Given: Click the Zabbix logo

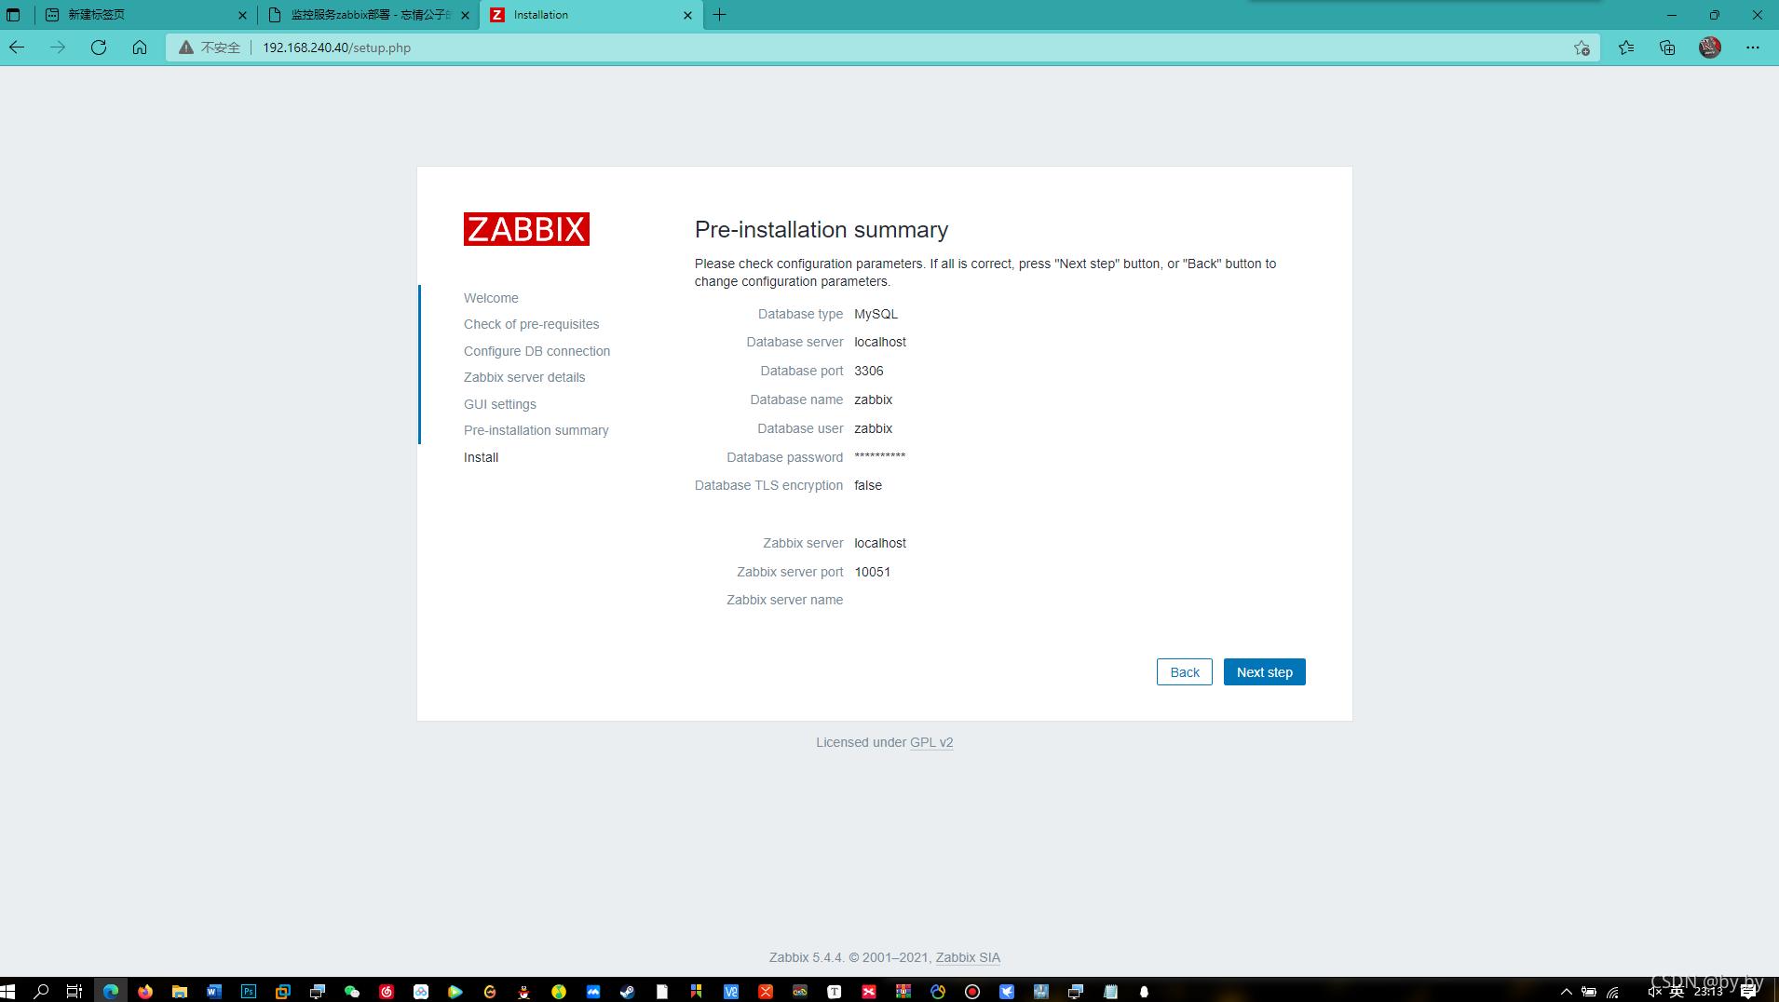Looking at the screenshot, I should [526, 229].
